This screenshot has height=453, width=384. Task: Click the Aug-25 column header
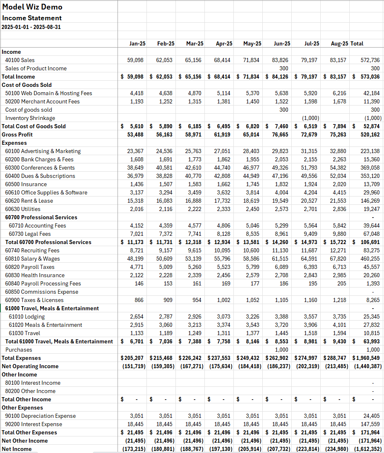pyautogui.click(x=339, y=43)
